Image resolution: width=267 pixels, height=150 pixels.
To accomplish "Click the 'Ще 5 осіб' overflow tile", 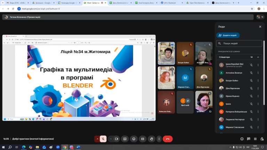I will (185, 102).
